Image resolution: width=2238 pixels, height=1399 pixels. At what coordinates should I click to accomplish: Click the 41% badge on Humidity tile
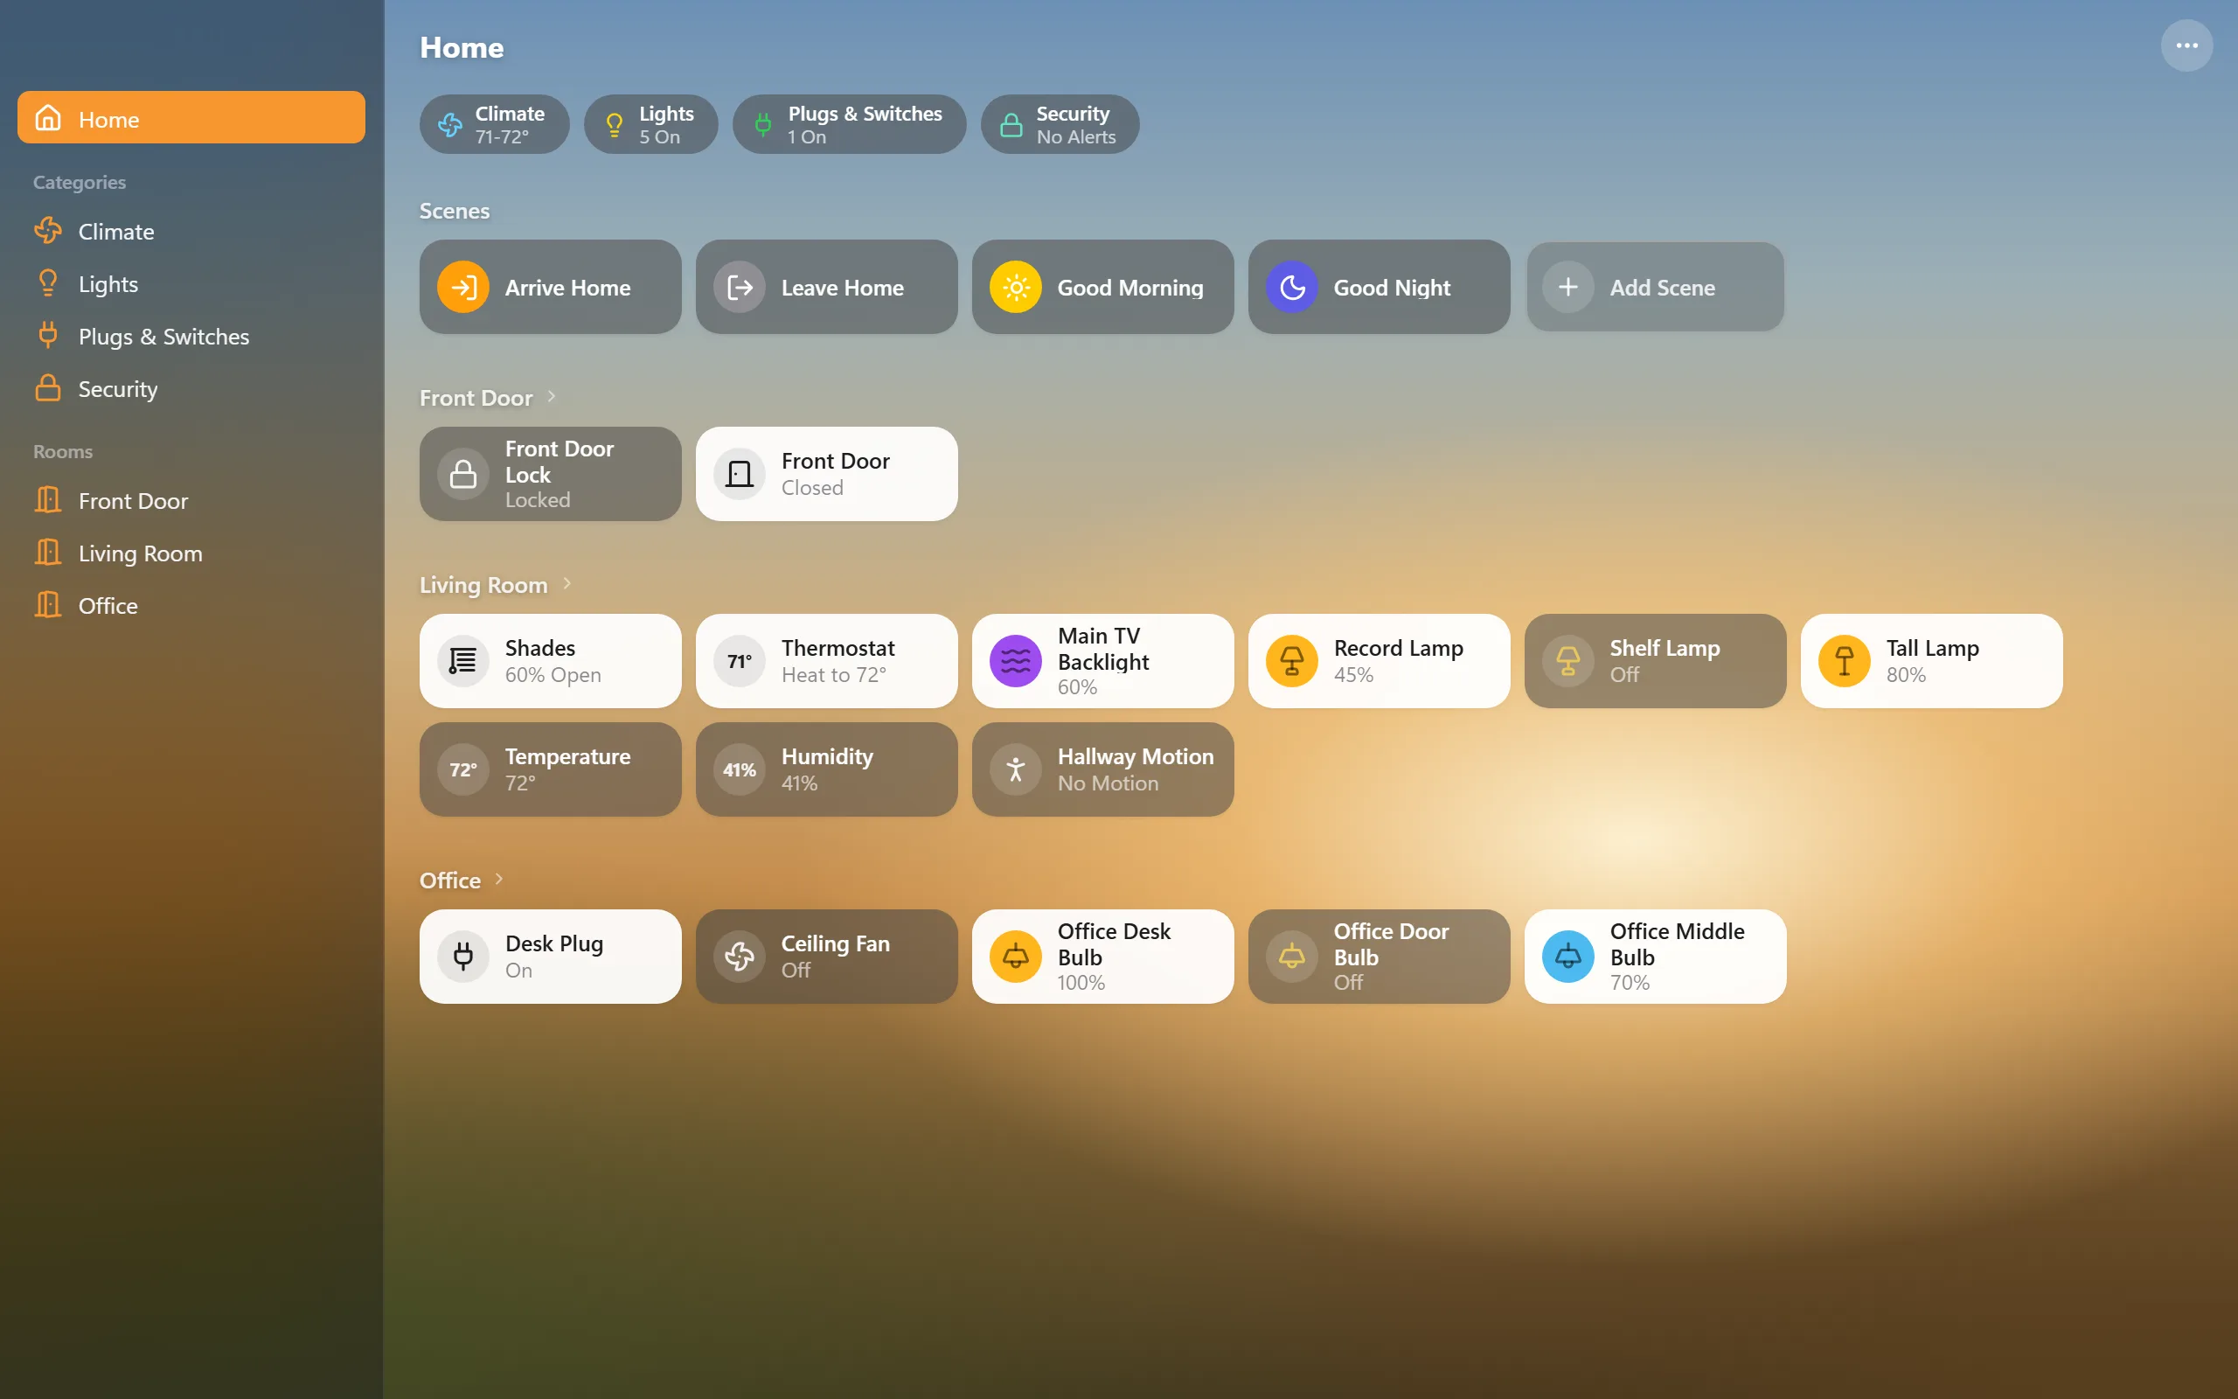point(740,769)
